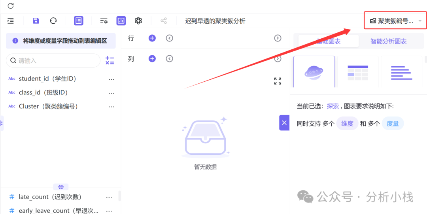Select the late_count（迟到次数） measure
This screenshot has height=214, width=427.
tap(50, 197)
